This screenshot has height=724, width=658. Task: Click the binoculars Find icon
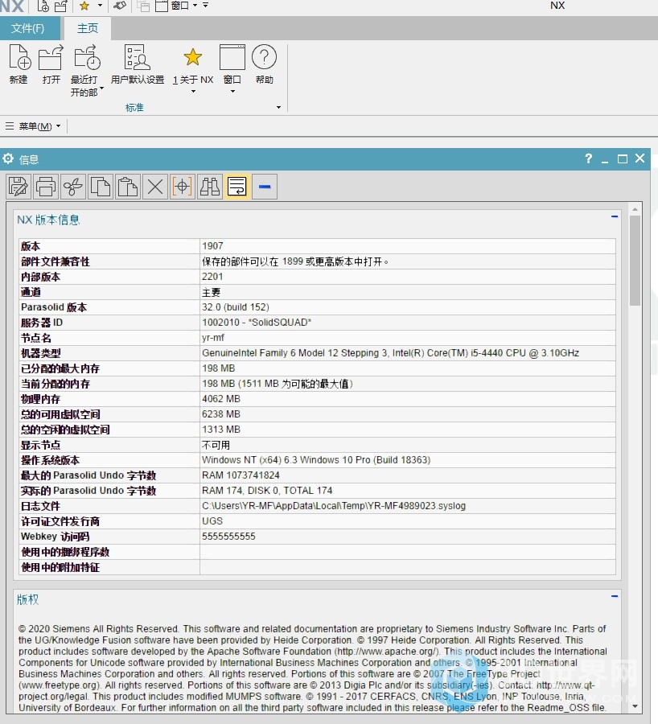210,187
